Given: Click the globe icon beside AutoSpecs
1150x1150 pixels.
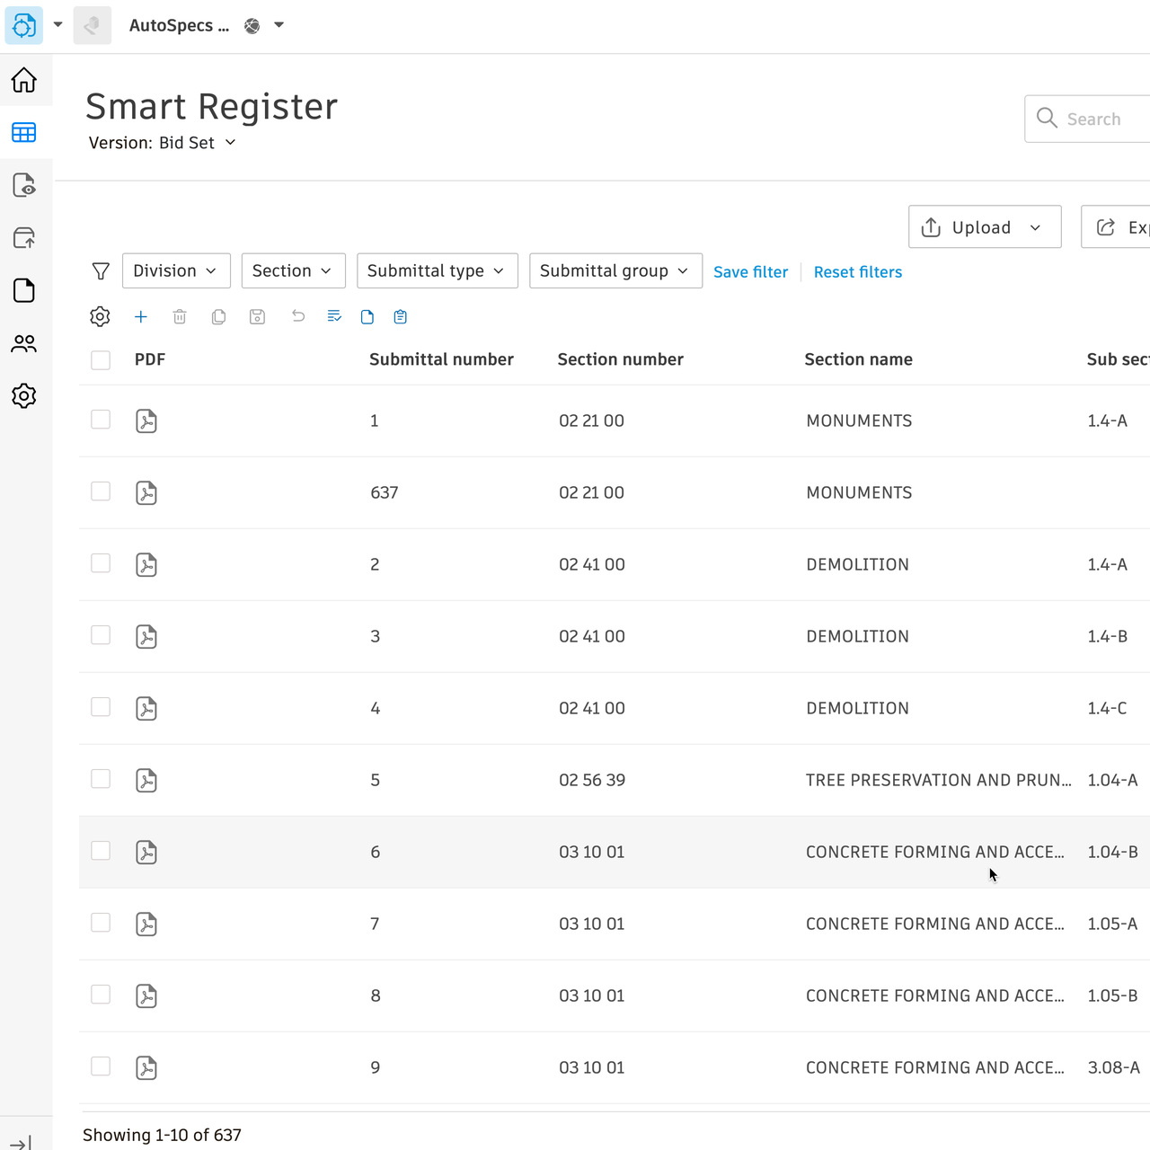Looking at the screenshot, I should coord(252,26).
